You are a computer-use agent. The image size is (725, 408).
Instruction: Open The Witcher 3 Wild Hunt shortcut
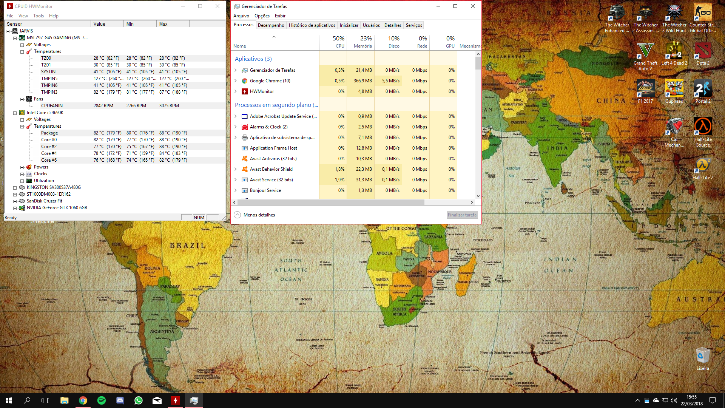pos(674,19)
